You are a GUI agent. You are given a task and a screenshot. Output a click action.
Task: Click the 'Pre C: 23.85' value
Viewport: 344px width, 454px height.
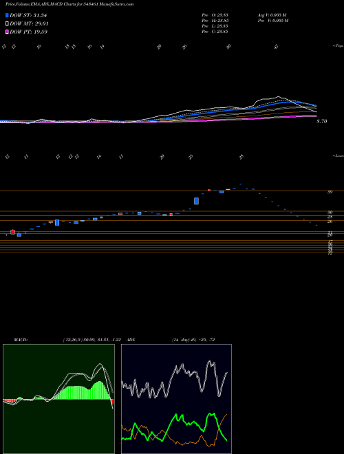click(215, 32)
